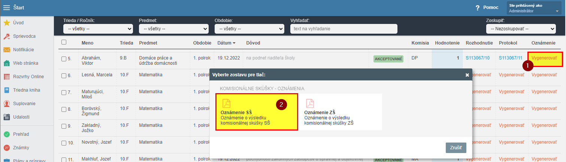566x162 pixels.
Task: Sort table by Dátum column arrow
Action: coord(234,43)
